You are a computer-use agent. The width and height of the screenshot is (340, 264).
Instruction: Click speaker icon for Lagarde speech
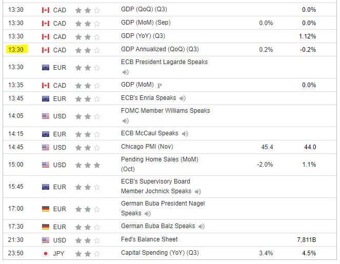tap(125, 72)
